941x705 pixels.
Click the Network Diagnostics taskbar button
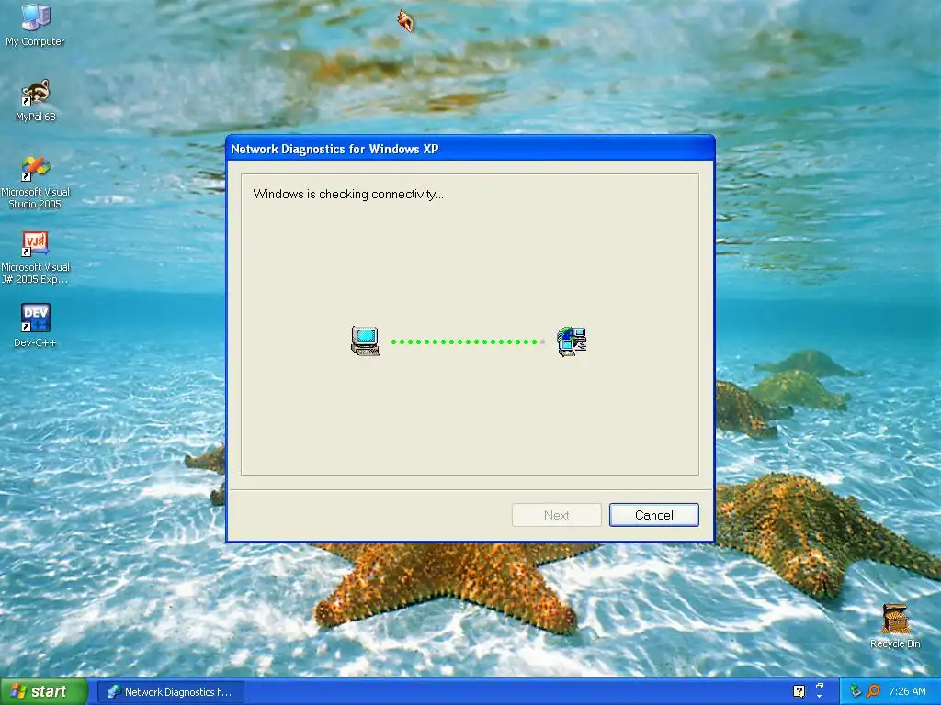[170, 692]
